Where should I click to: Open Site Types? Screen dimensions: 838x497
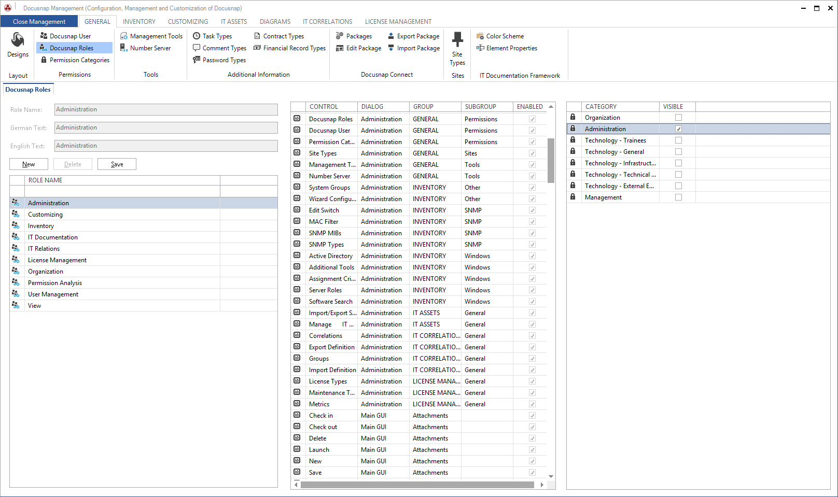point(457,49)
